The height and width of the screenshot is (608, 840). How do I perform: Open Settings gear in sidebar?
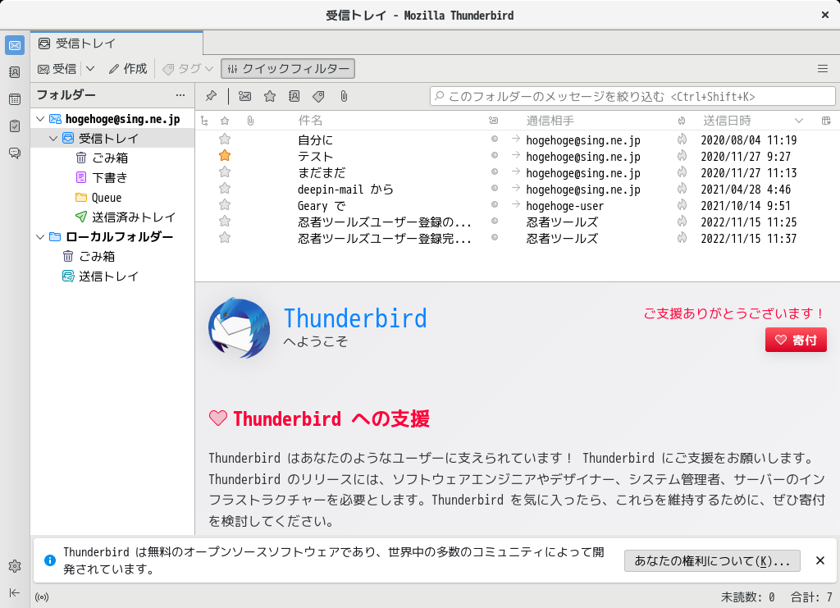point(15,566)
